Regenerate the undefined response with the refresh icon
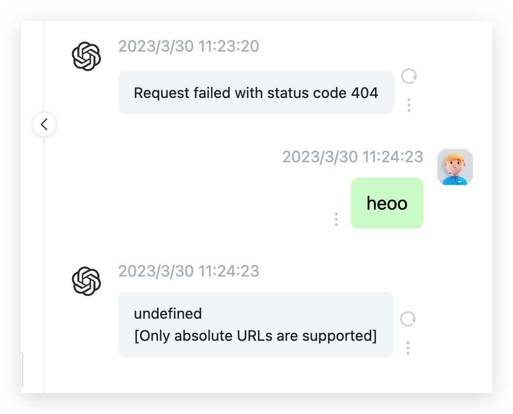 coord(408,319)
